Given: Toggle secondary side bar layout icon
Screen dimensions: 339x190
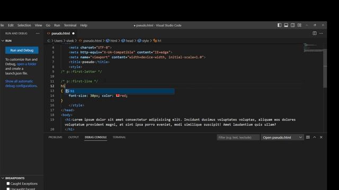Looking at the screenshot, I should pos(292,25).
